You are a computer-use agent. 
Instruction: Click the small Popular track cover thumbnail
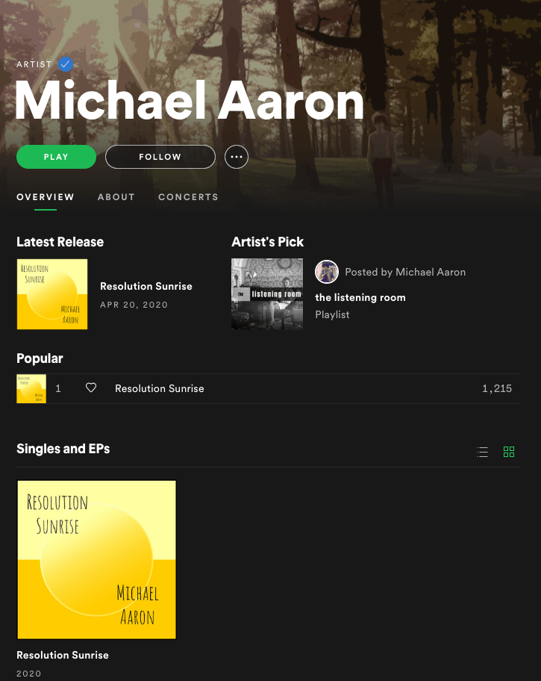click(x=31, y=389)
